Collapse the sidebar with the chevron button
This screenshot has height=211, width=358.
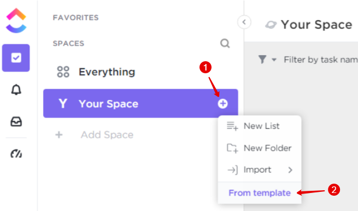[244, 22]
